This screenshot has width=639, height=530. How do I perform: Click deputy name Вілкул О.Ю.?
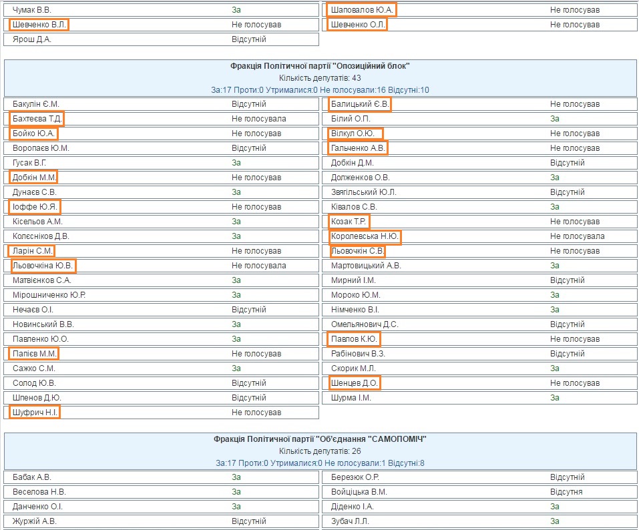[356, 134]
